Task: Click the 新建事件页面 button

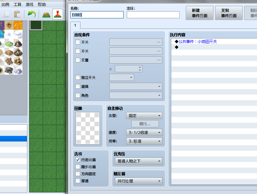Action: click(200, 13)
